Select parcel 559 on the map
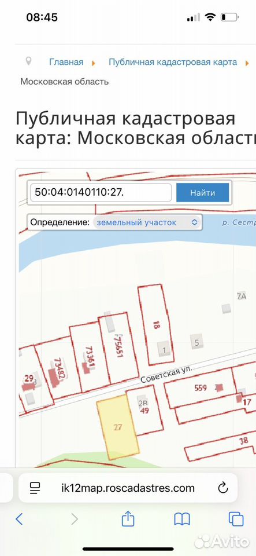Screen dimensions: 256x556 pos(200,388)
